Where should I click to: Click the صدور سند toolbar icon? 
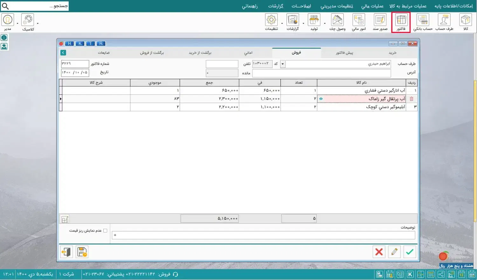coord(380,20)
